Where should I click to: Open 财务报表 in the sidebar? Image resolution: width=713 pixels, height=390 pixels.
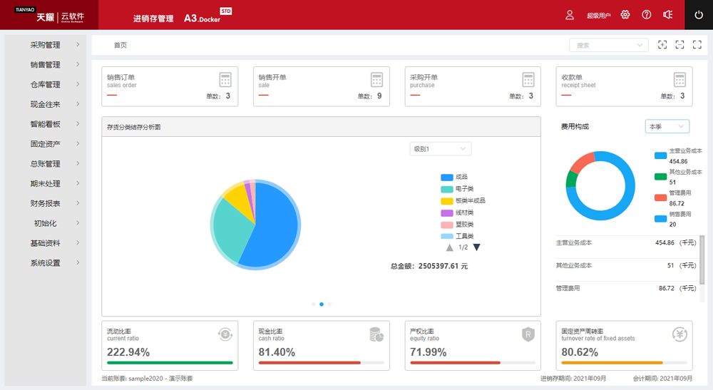(x=46, y=203)
